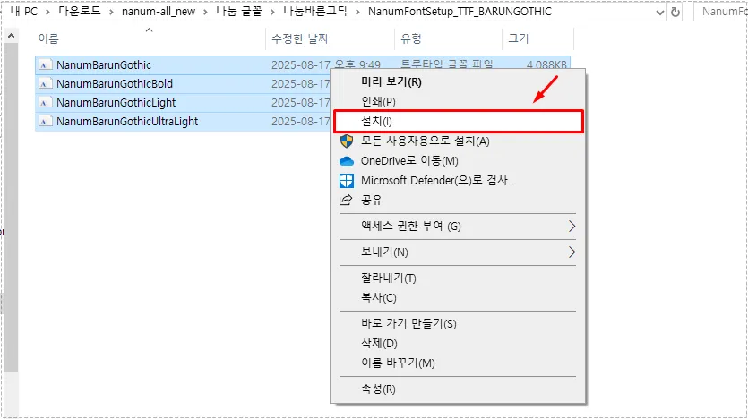Choose 미리 보기(R) from the context menu
This screenshot has width=748, height=419.
[x=458, y=82]
